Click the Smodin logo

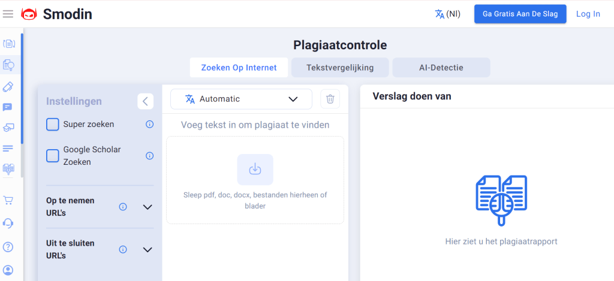point(57,14)
